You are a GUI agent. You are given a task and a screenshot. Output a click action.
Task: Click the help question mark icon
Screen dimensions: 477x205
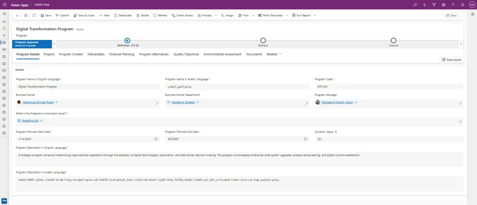(453, 5)
